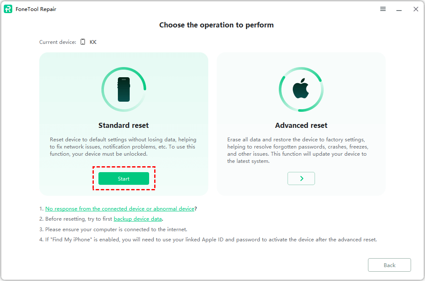Select the device name KK
This screenshot has width=425, height=281.
(x=93, y=42)
